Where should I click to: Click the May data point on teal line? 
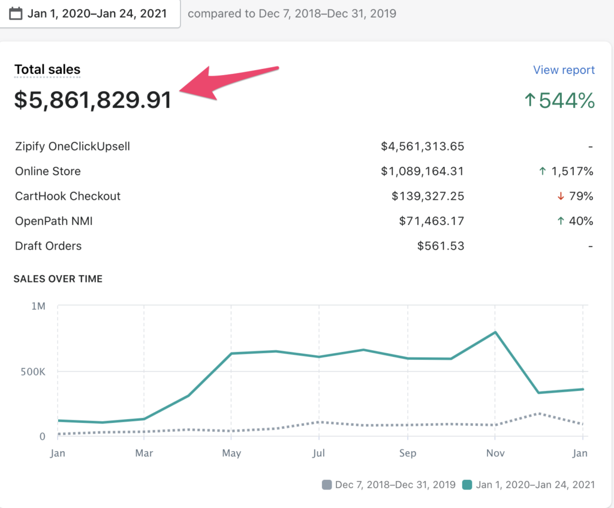coord(231,353)
